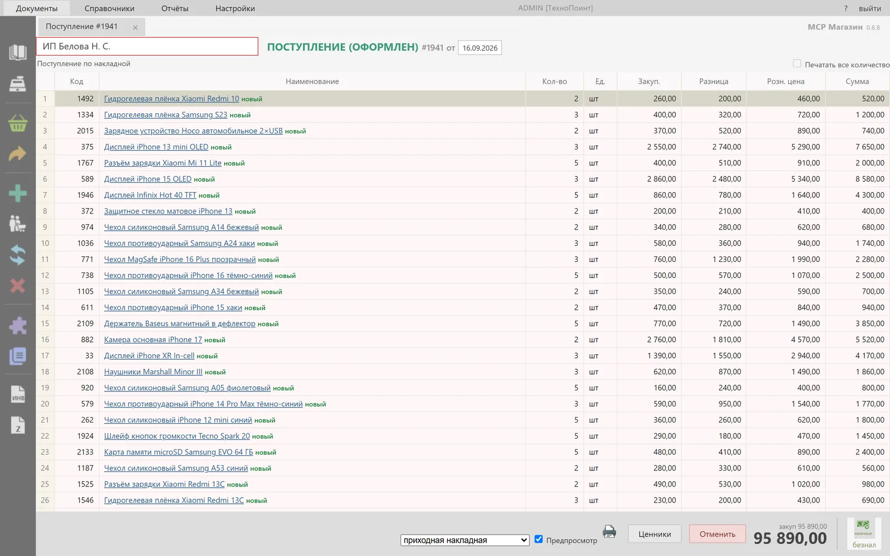Open the Отчёты menu
This screenshot has height=556, width=890.
(x=175, y=8)
